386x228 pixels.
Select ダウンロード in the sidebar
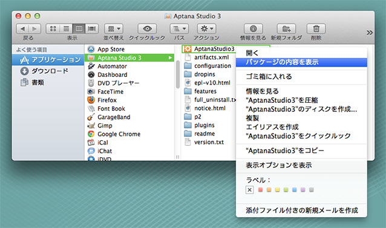[x=48, y=71]
